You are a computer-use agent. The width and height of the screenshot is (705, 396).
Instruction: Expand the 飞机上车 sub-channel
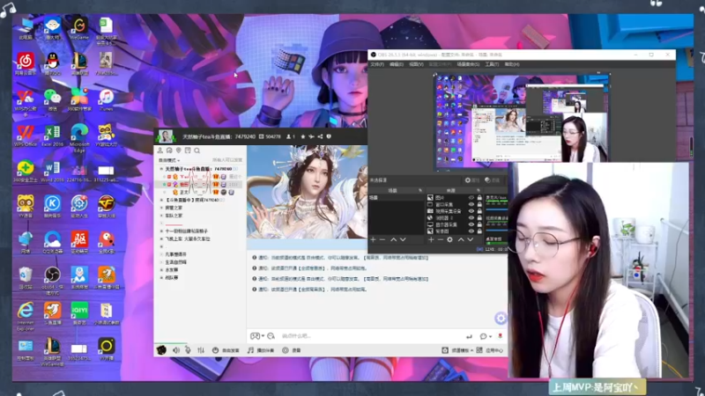pos(161,238)
